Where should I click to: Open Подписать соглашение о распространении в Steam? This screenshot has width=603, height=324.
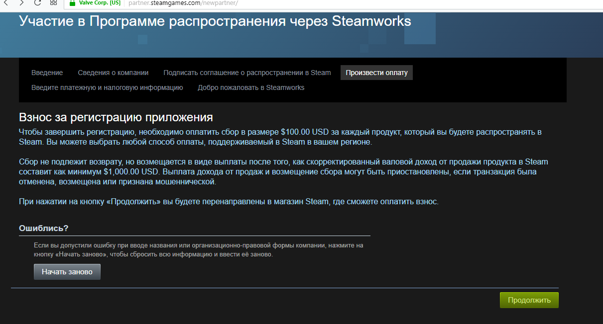pos(247,73)
